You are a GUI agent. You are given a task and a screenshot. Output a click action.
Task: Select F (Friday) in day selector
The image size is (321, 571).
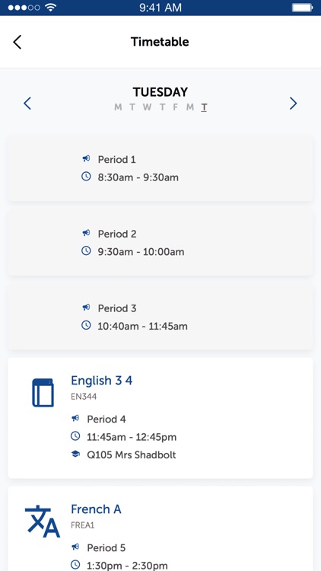point(176,107)
